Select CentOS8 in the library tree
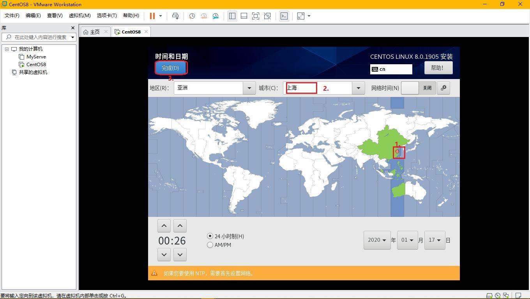This screenshot has width=530, height=299. [36, 65]
